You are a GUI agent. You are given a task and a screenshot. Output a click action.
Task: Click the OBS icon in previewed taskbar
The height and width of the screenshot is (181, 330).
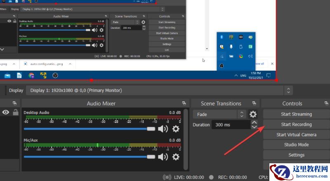[55, 75]
